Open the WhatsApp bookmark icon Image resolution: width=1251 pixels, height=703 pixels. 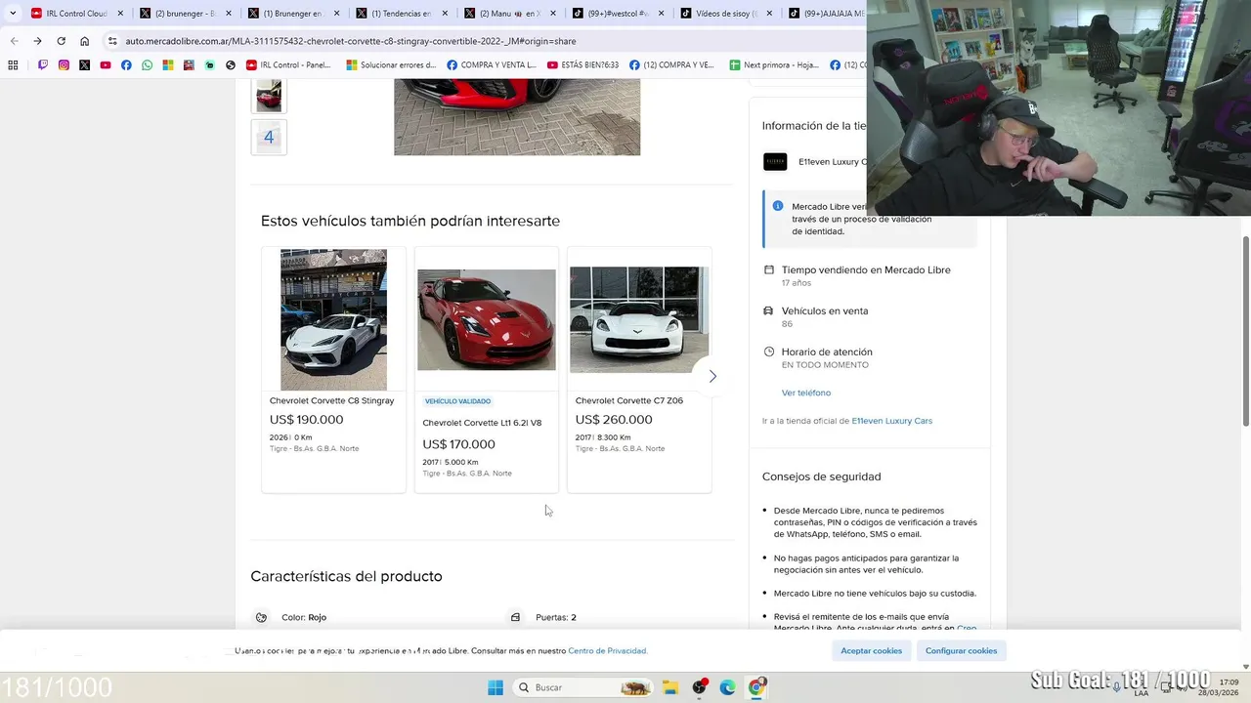148,65
